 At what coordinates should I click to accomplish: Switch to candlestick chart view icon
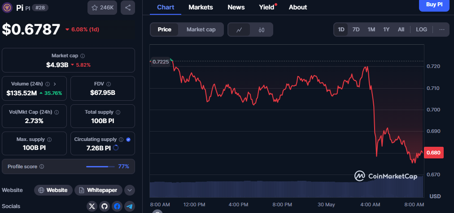pos(262,30)
